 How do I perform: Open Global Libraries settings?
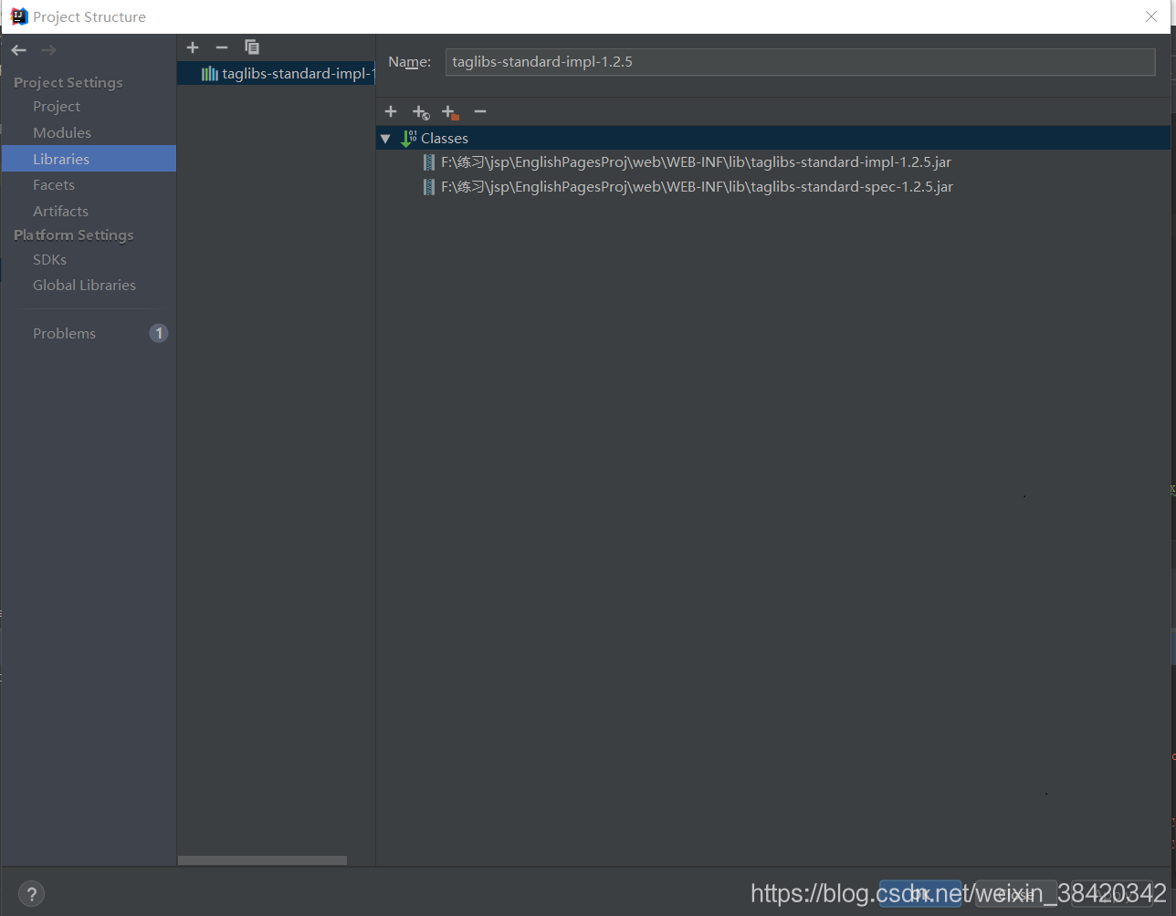coord(84,286)
